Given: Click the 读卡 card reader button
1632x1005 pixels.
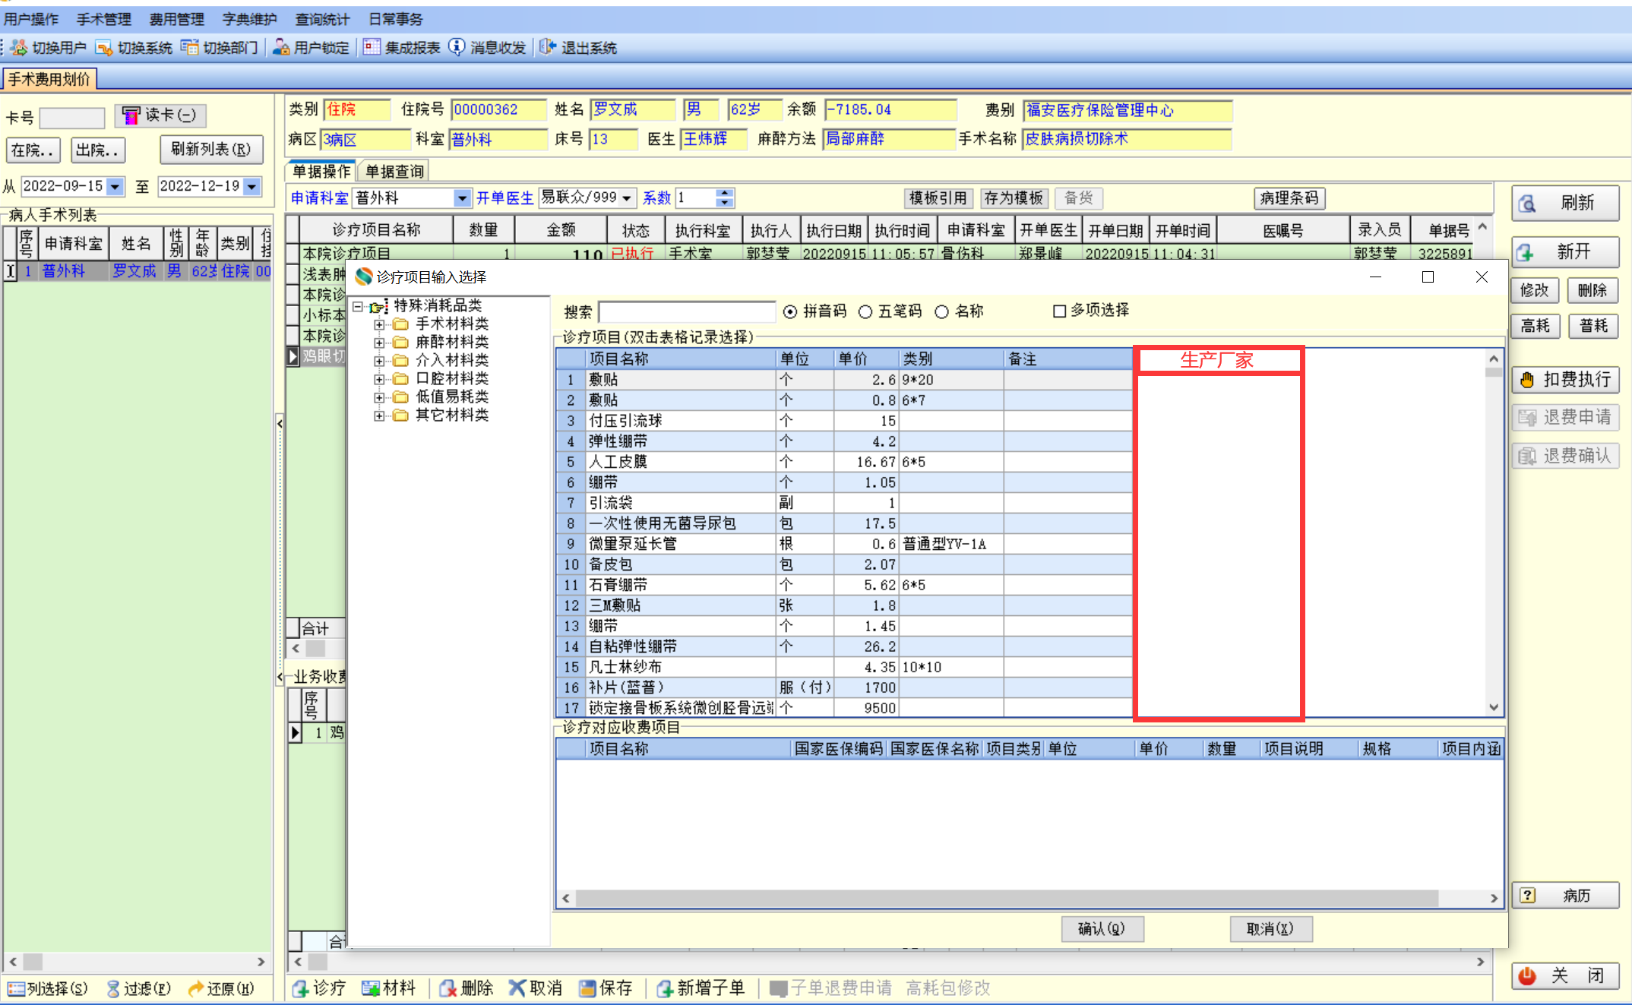Looking at the screenshot, I should [160, 115].
